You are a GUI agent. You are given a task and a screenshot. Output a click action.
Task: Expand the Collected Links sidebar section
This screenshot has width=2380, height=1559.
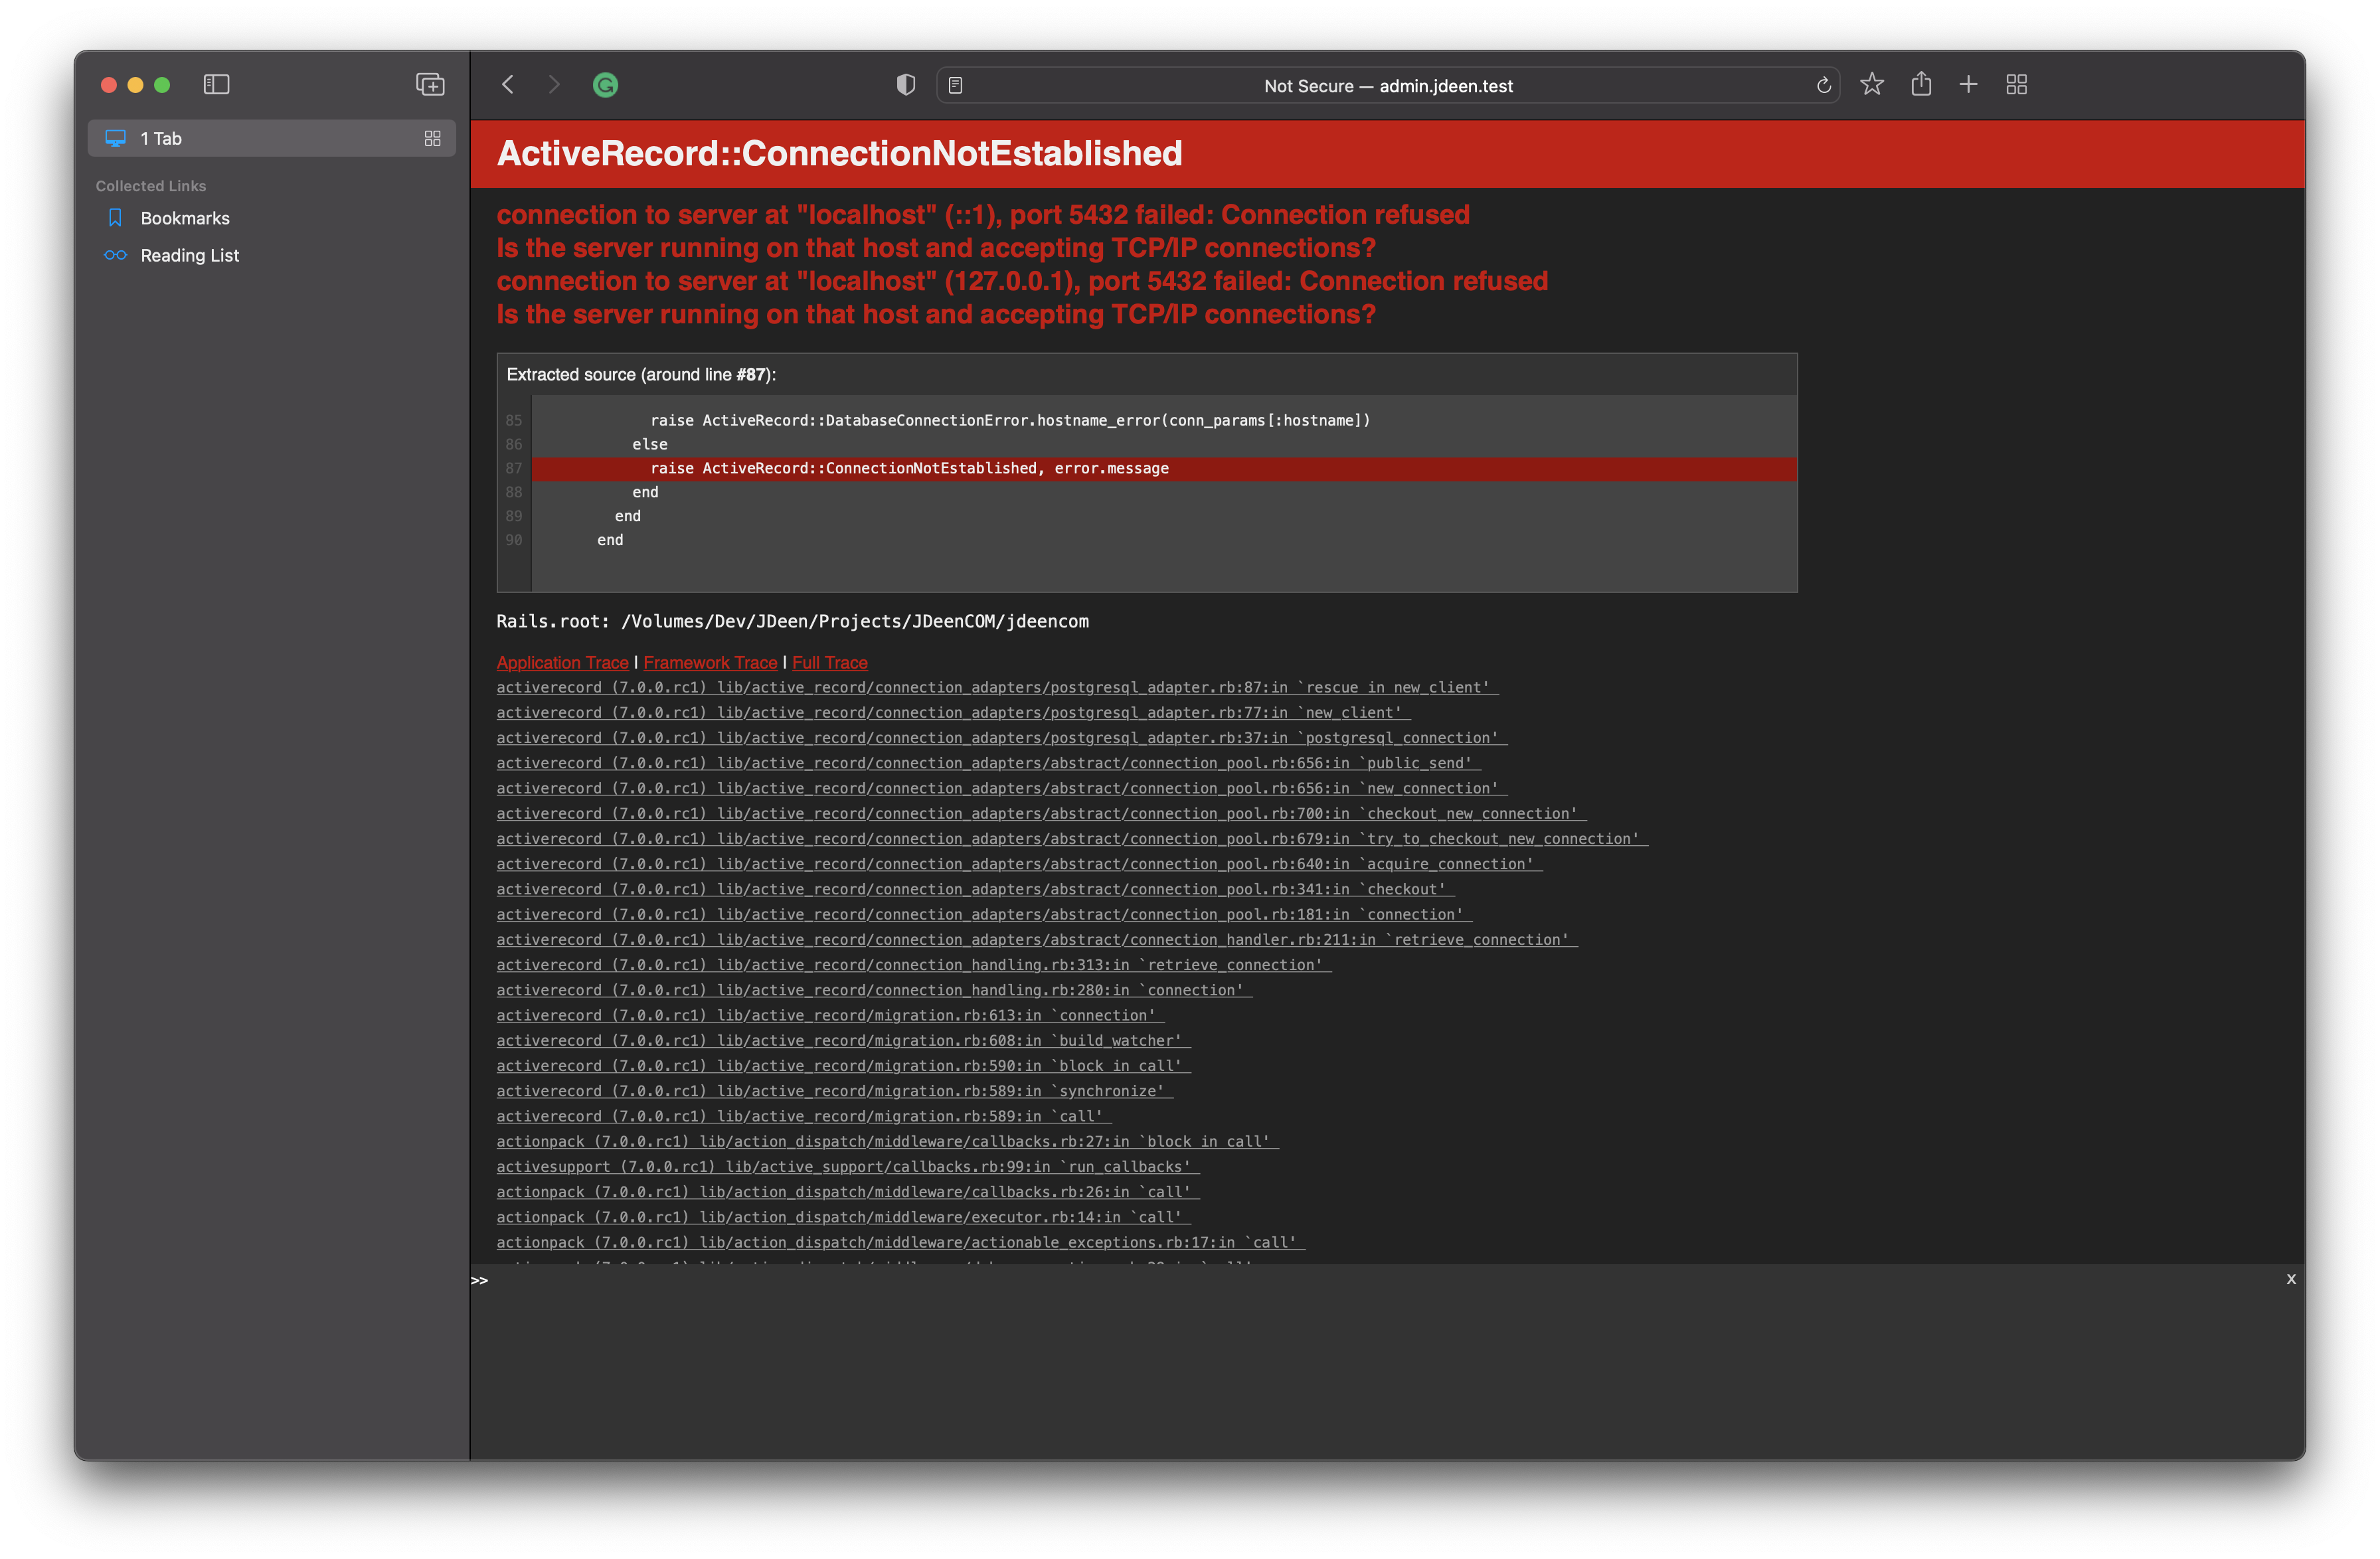tap(155, 185)
